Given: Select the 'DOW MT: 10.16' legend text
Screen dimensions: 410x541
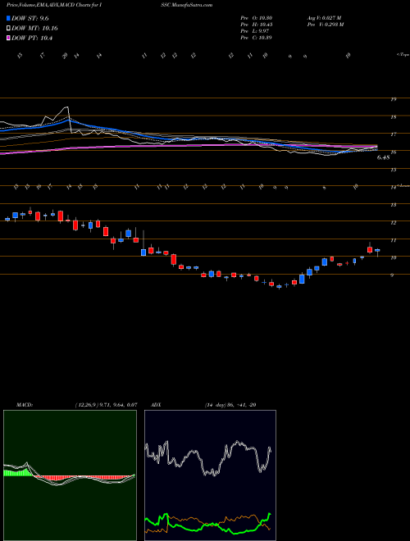Looking at the screenshot, I should 34,29.
